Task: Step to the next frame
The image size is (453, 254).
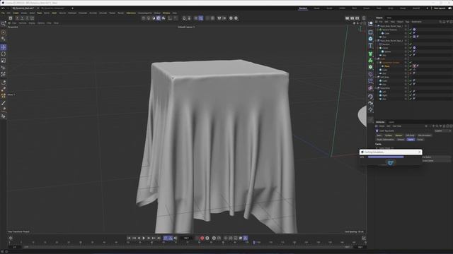Action: click(x=149, y=238)
